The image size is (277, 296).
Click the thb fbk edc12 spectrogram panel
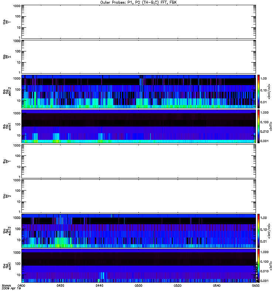[x=139, y=91]
